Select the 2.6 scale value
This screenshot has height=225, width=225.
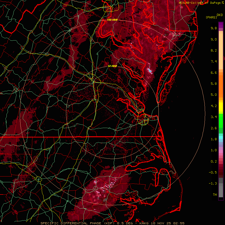point(214,128)
